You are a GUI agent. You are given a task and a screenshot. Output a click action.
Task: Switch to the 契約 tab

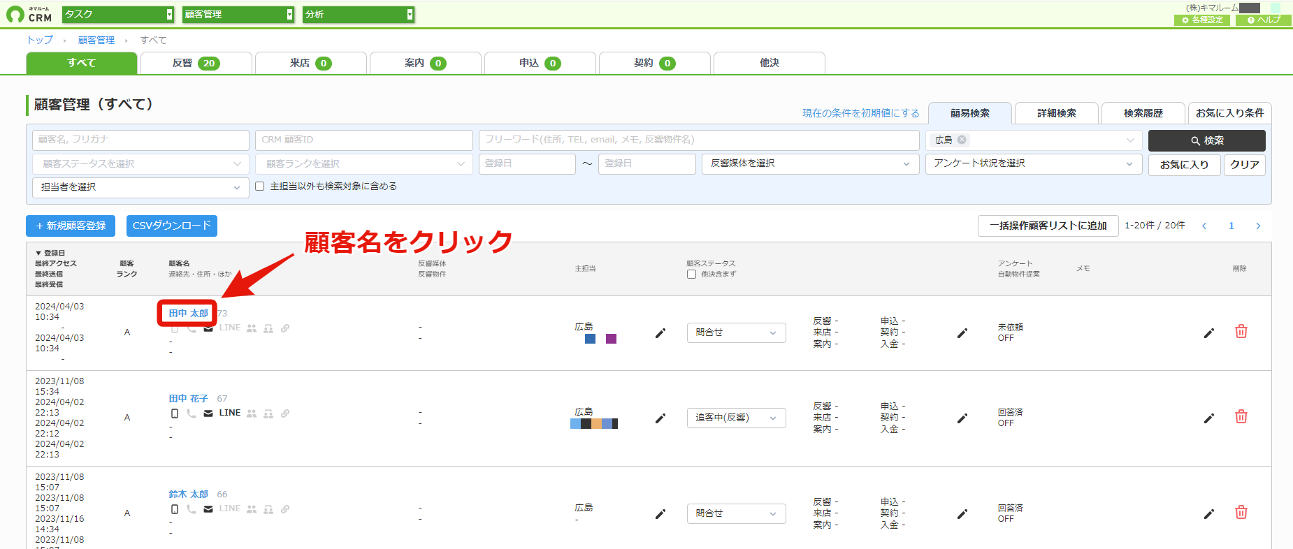click(654, 63)
